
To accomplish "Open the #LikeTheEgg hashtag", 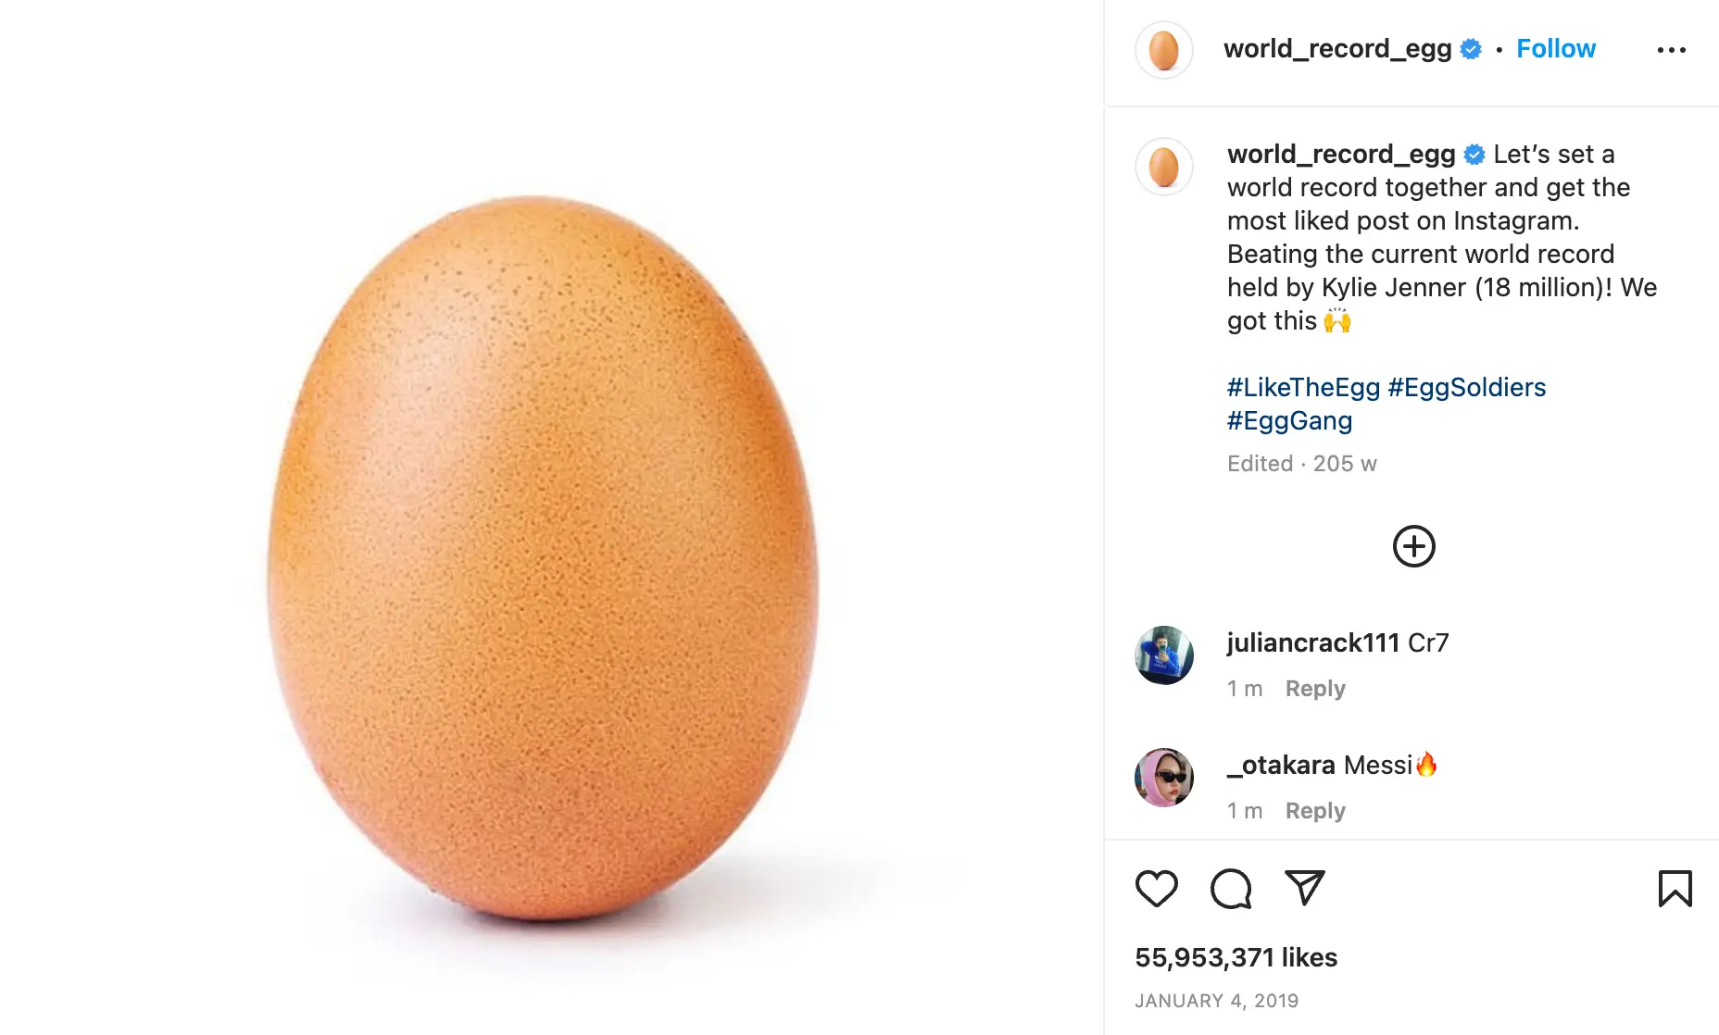I will pyautogui.click(x=1303, y=387).
